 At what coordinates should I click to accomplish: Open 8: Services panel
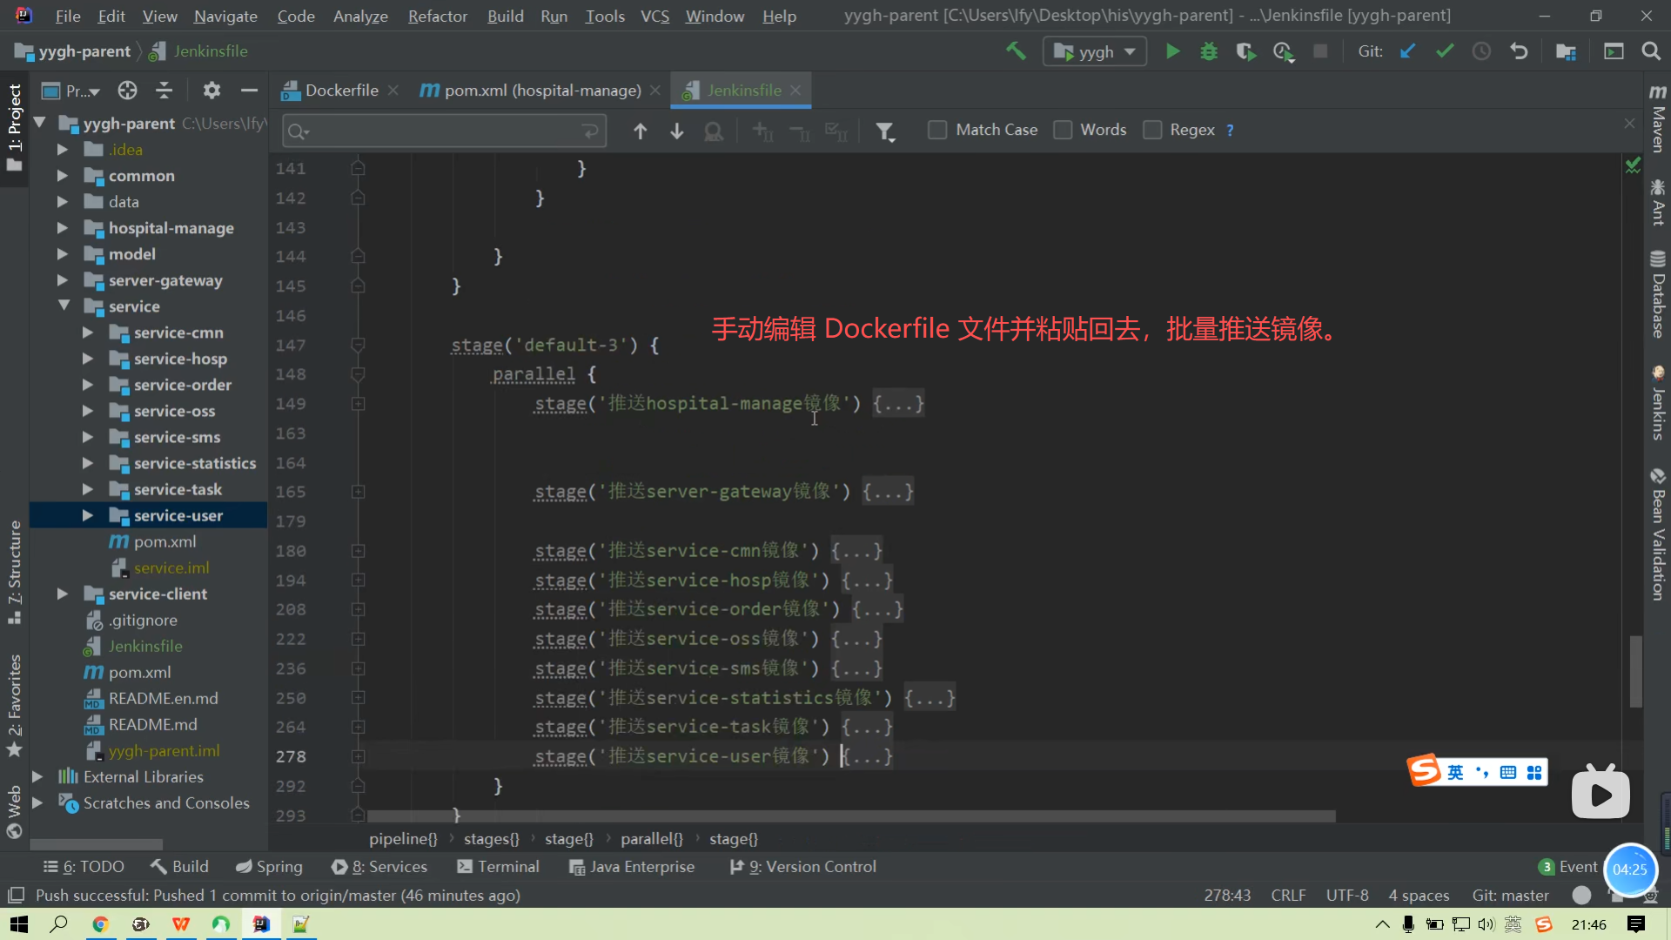379,867
